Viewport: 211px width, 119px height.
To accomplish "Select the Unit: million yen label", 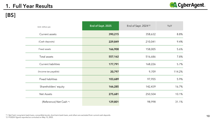I will [44, 26].
